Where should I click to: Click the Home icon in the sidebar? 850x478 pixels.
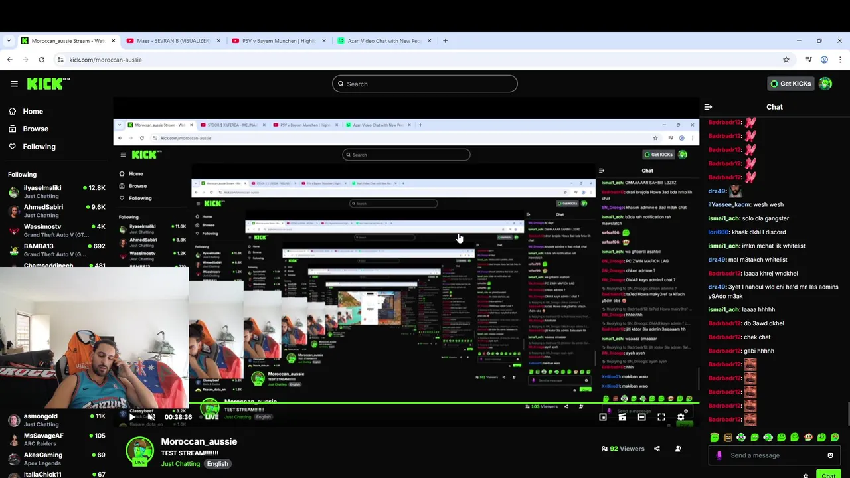click(x=12, y=112)
